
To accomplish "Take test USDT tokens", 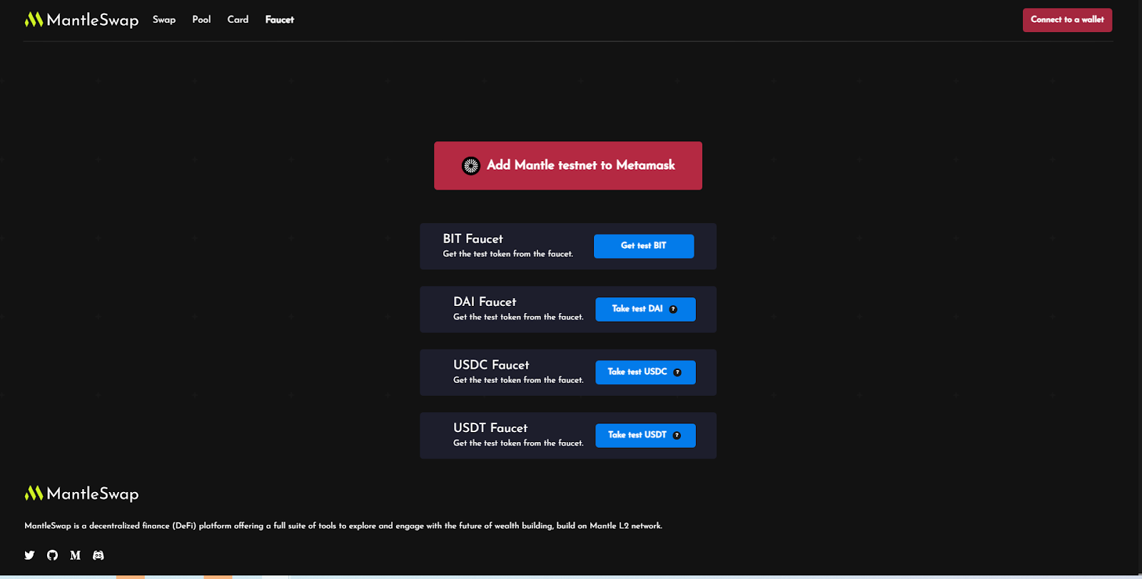I will (645, 435).
